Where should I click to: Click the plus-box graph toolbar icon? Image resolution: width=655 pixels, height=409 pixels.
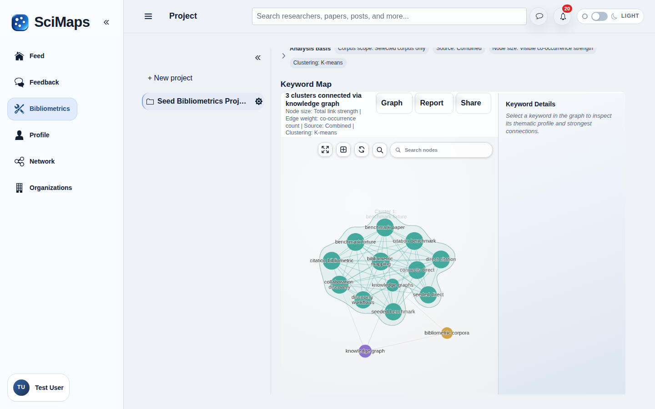pos(343,150)
